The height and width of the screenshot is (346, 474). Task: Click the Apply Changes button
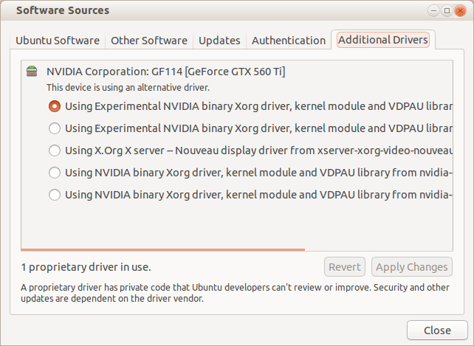412,267
